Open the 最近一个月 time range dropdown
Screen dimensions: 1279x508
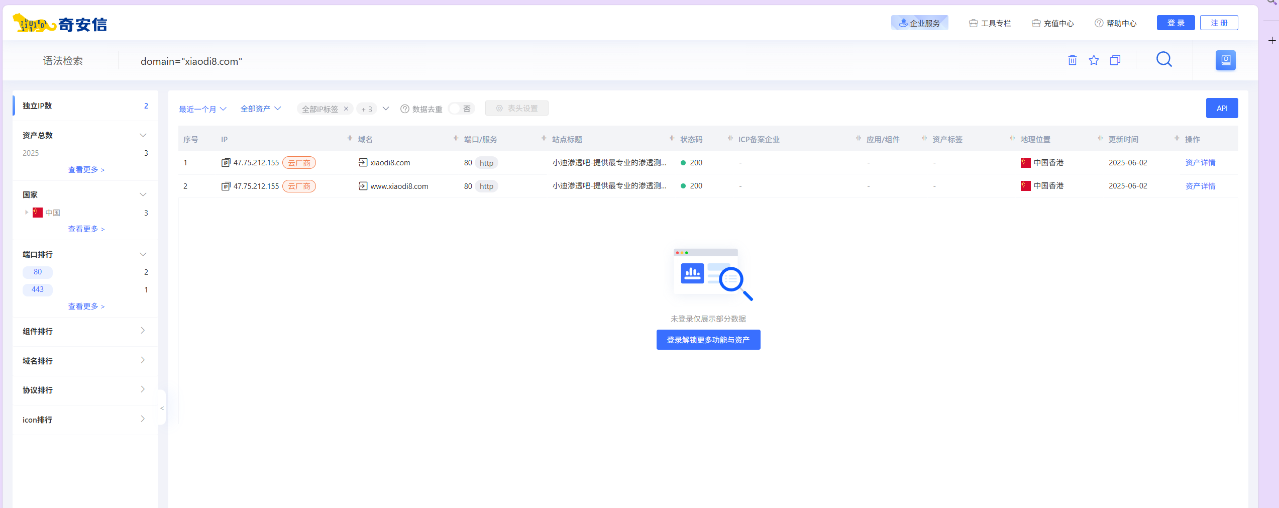pos(203,109)
